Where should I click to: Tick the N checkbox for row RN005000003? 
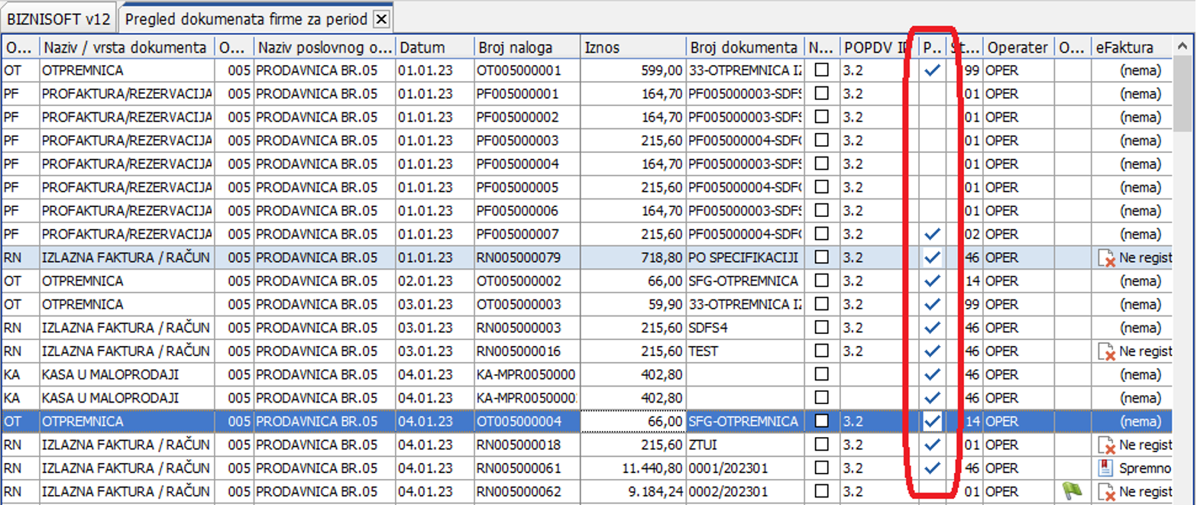[822, 327]
